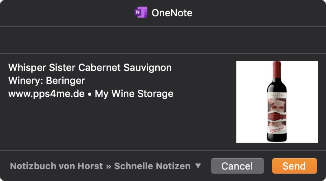The image size is (326, 181).
Task: Cancel sending to OneNote
Action: tap(238, 166)
